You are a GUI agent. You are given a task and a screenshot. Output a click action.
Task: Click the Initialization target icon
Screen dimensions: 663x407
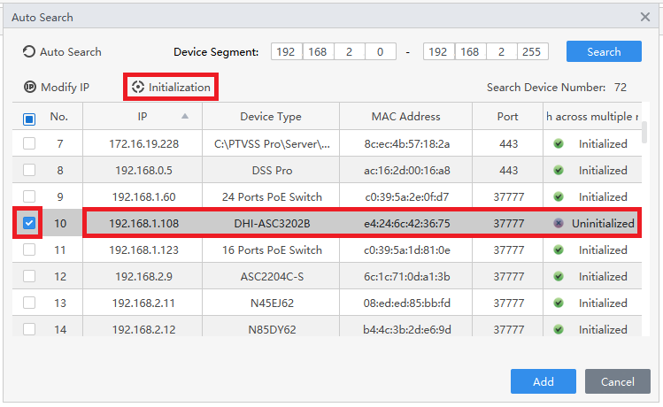[137, 88]
